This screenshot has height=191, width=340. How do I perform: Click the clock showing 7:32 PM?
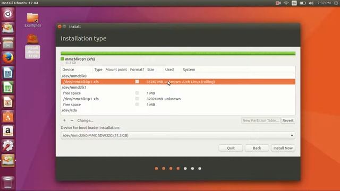pyautogui.click(x=324, y=3)
